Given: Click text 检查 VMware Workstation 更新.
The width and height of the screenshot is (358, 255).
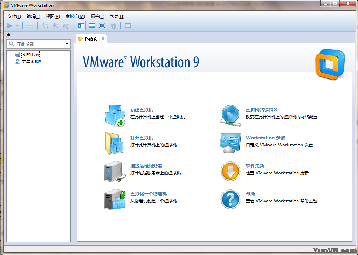Looking at the screenshot, I should click(x=278, y=173).
